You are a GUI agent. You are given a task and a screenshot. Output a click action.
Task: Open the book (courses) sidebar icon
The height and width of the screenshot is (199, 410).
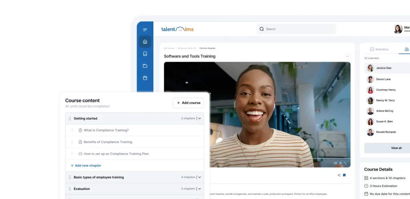[145, 54]
